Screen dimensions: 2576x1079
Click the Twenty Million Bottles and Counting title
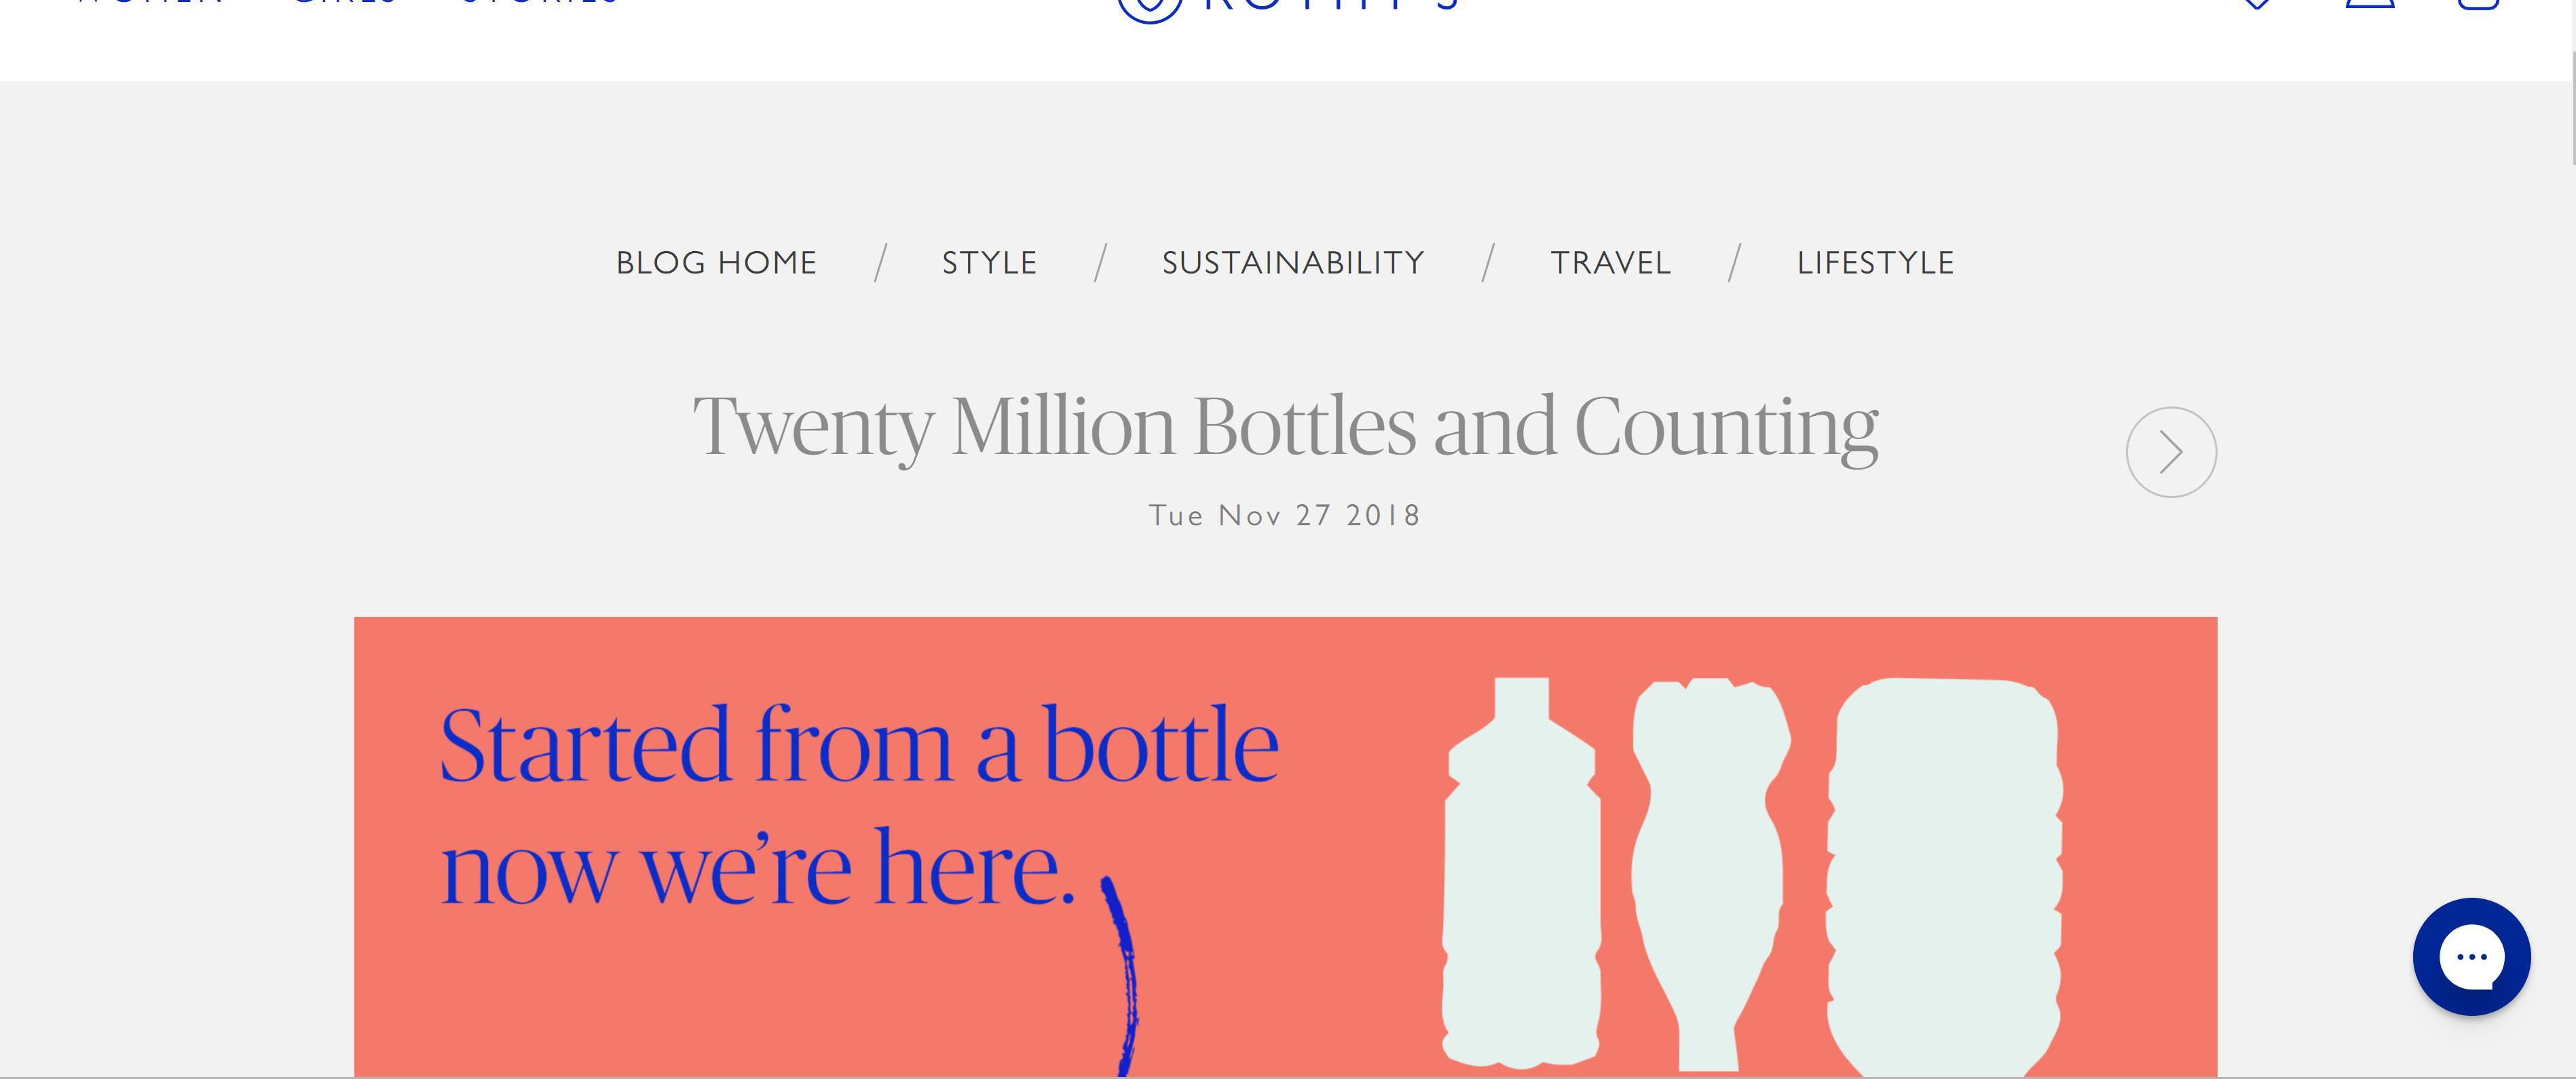point(1286,428)
